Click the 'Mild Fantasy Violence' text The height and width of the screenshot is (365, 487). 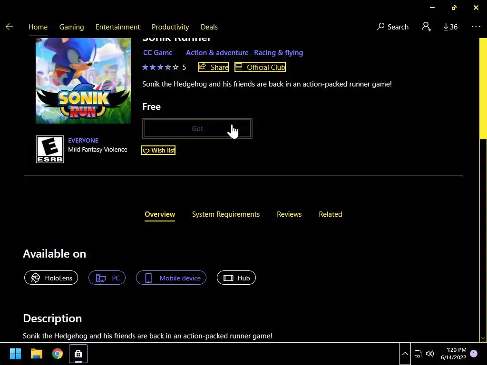coord(97,150)
